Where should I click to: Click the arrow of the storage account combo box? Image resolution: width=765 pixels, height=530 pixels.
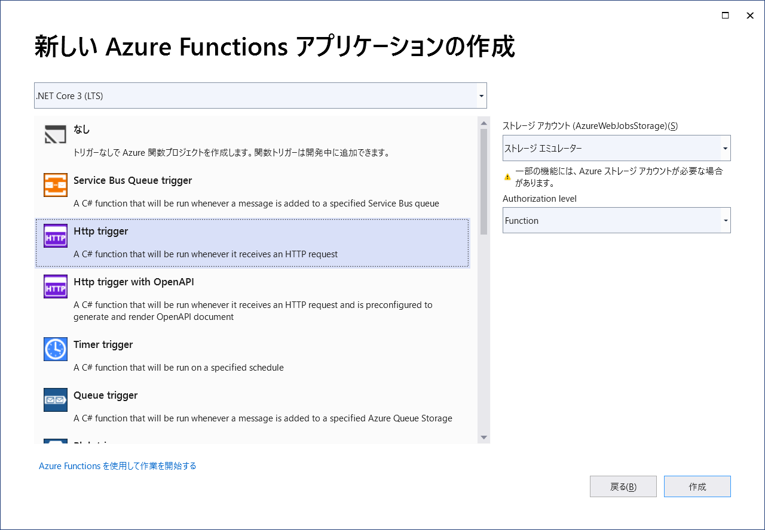(725, 148)
